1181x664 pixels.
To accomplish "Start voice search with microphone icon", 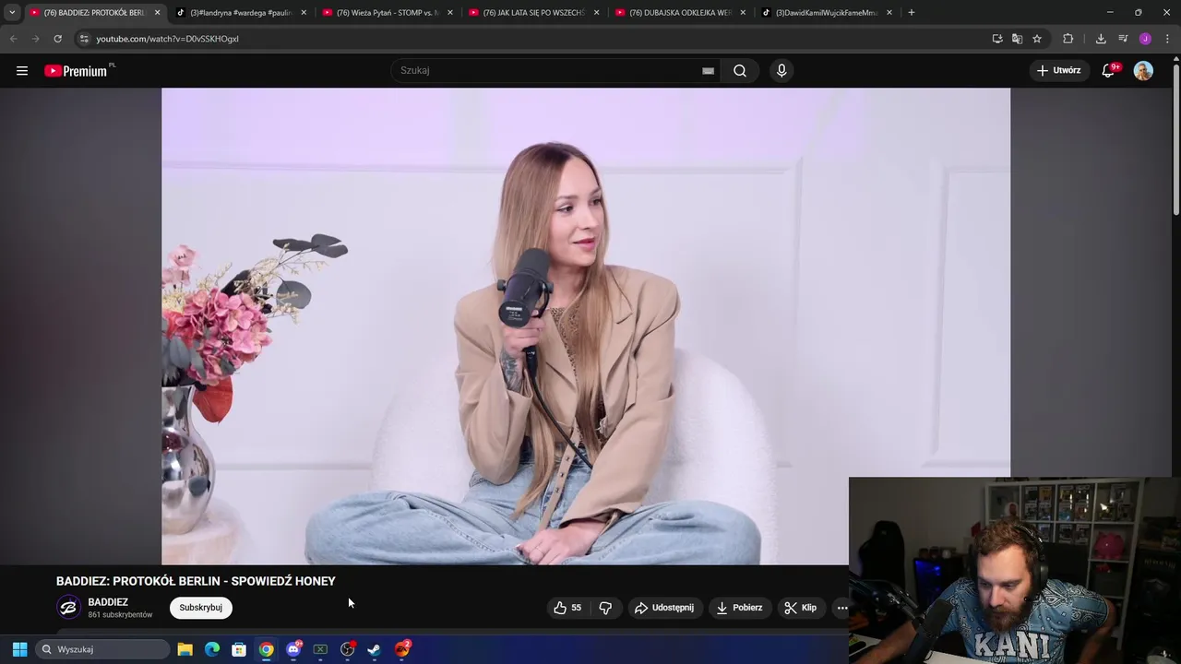I will (x=781, y=70).
